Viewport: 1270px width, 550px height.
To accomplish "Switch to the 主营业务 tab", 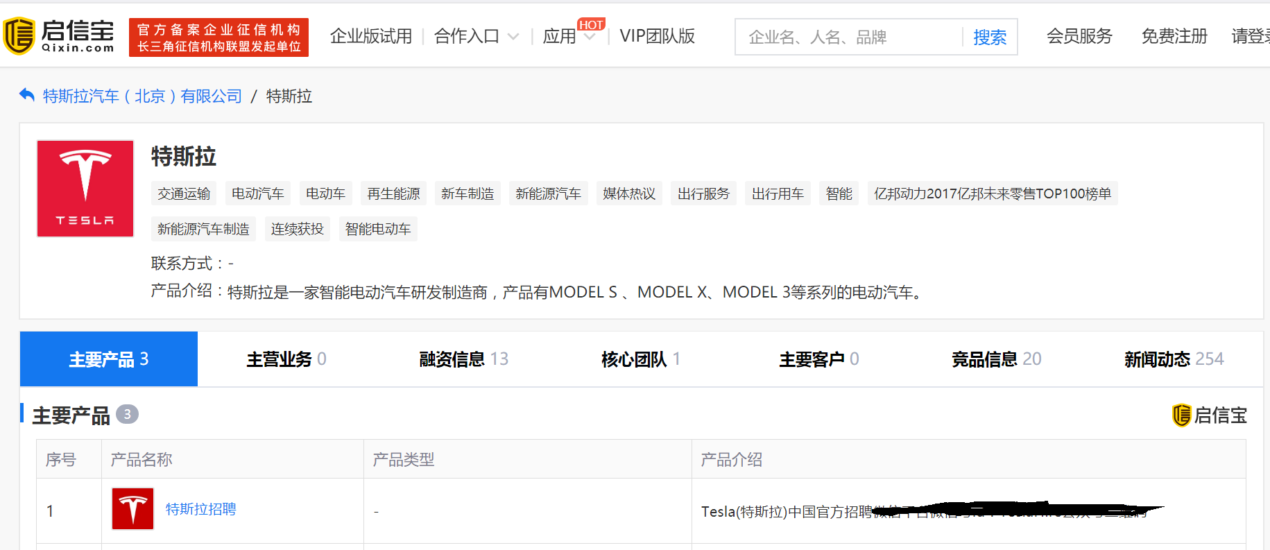I will (x=286, y=359).
